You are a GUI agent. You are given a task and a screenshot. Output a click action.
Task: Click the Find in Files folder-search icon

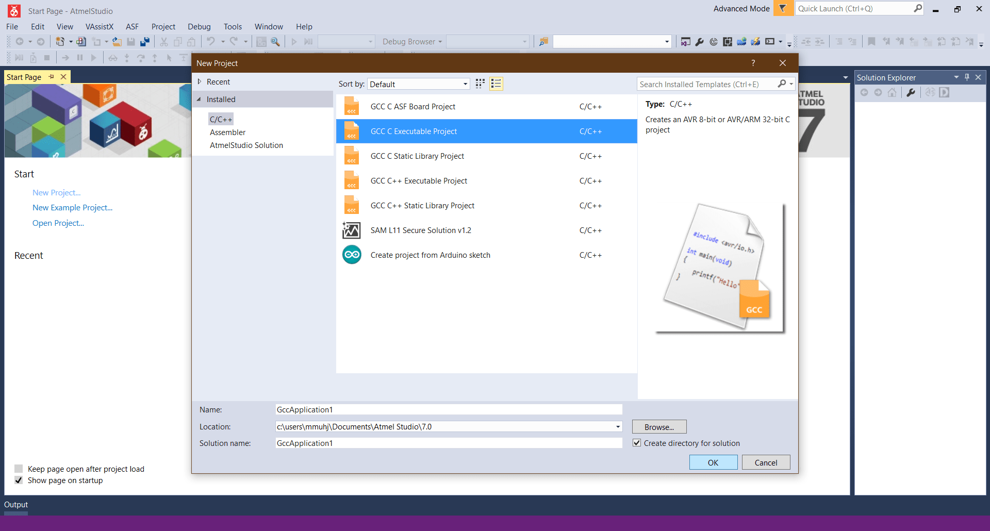coord(543,42)
